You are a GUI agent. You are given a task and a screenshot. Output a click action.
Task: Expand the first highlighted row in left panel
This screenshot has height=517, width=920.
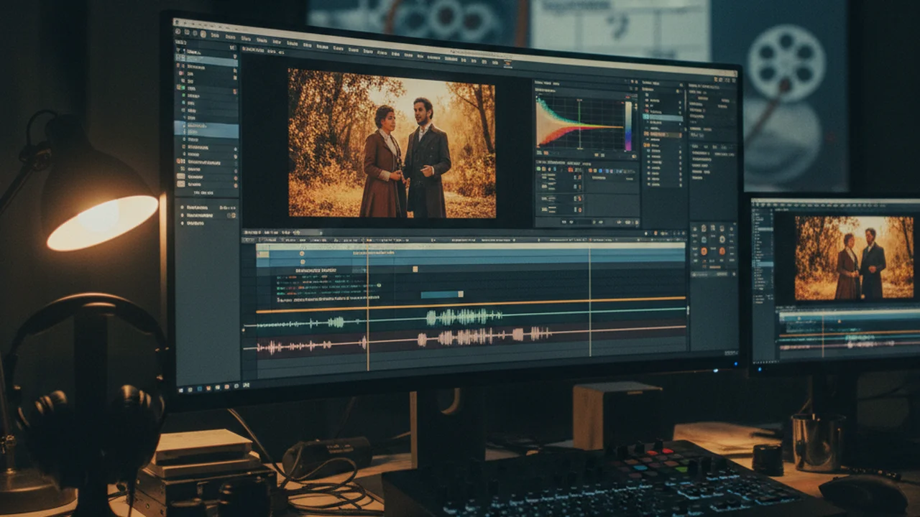pyautogui.click(x=206, y=62)
